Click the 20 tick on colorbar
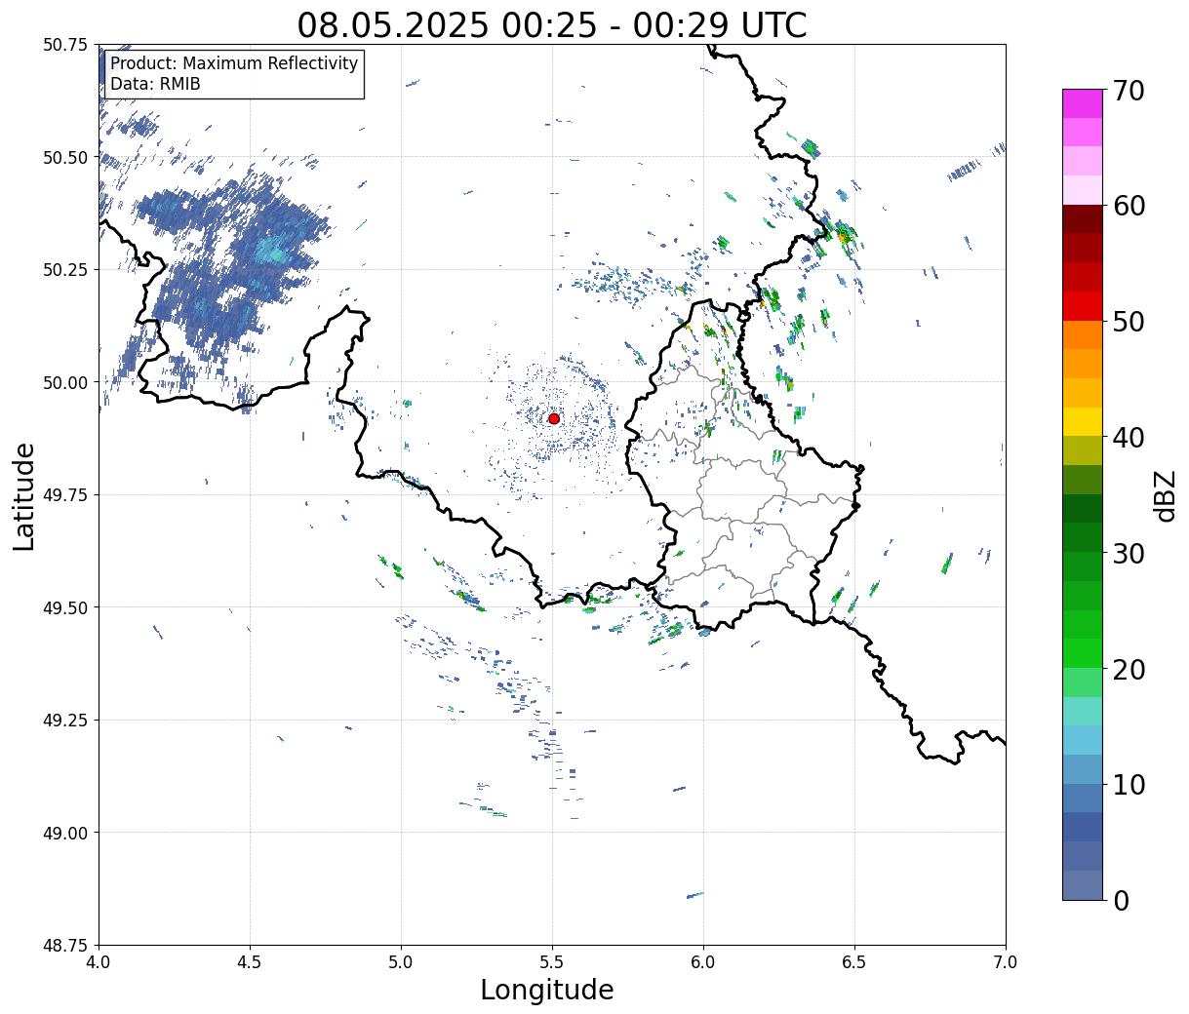The image size is (1189, 1014). pos(1128,669)
